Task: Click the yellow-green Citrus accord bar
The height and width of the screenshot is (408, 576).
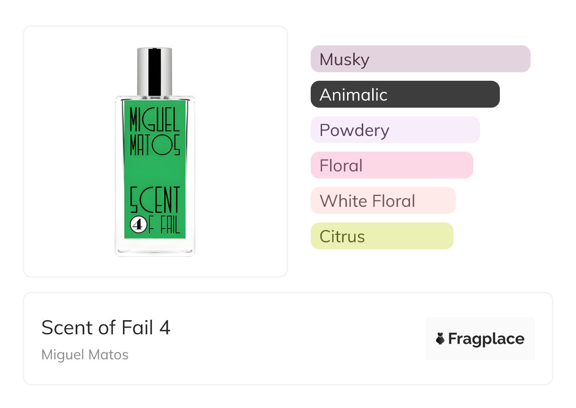Action: point(382,236)
